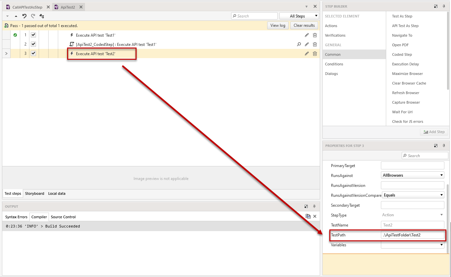Open the RunsAgainstVersionCompare Equals dropdown
This screenshot has width=451, height=277.
point(412,195)
